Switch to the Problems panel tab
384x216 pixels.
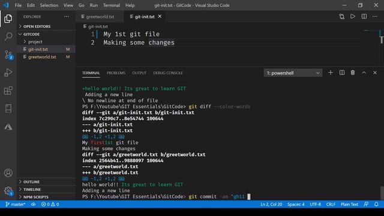point(116,73)
